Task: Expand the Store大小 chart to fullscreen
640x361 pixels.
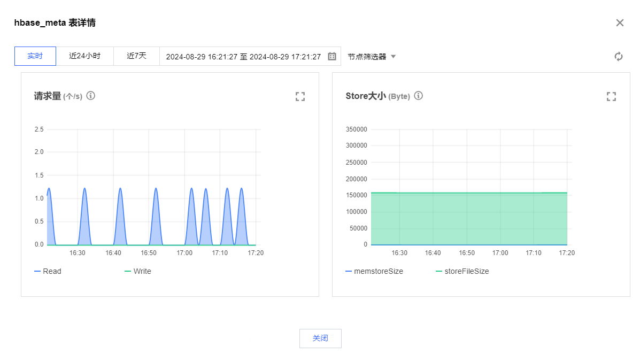Action: [x=611, y=96]
